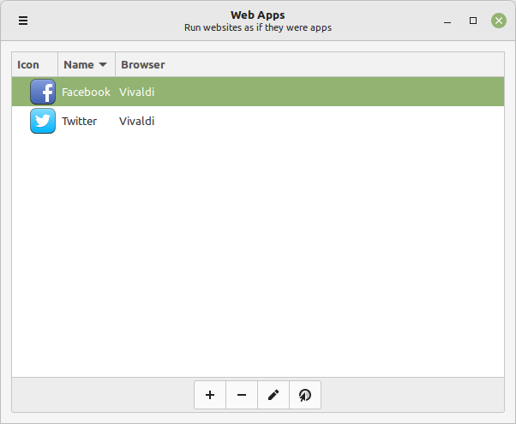
Task: Click the Icon column header
Action: (28, 64)
